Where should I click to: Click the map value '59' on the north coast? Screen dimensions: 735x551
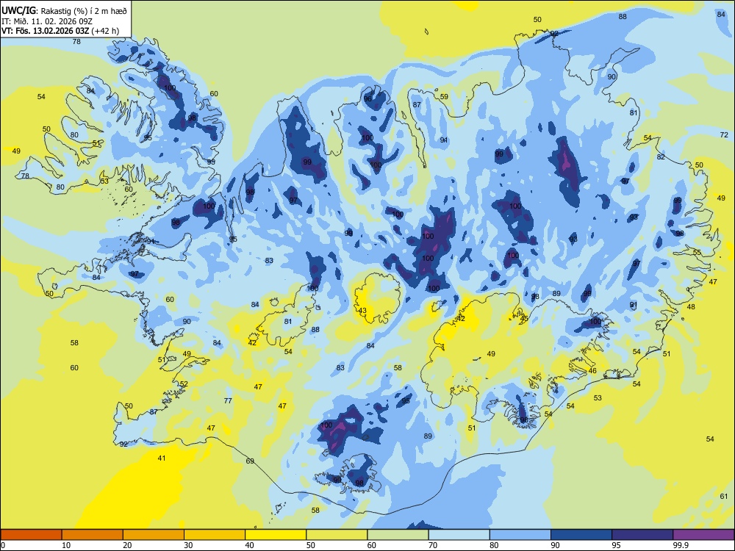click(444, 97)
